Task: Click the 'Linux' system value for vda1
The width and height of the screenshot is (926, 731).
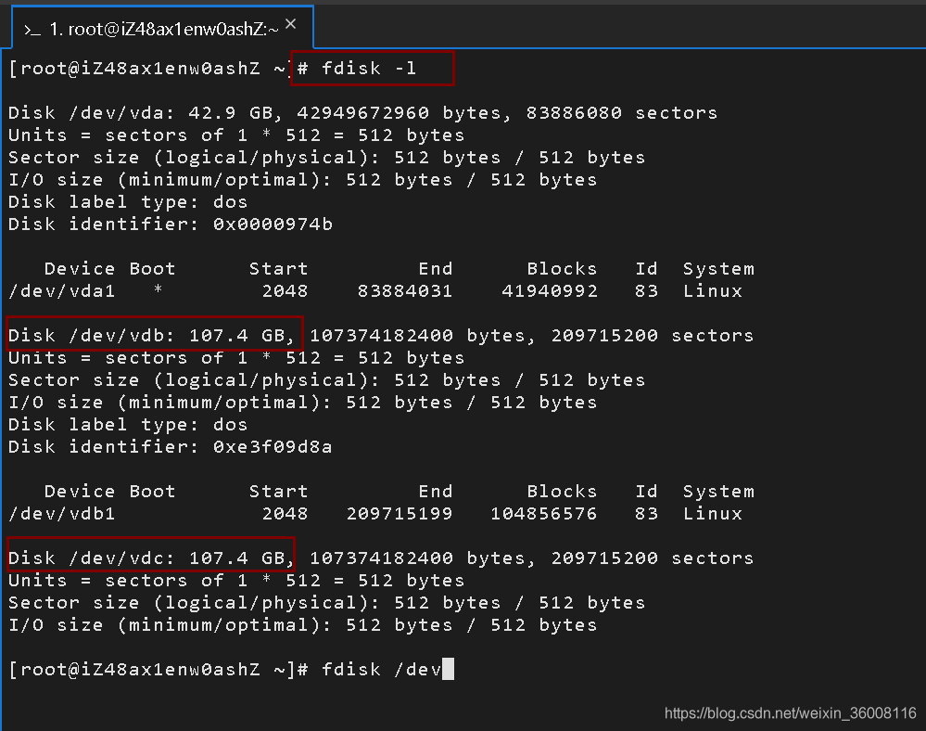Action: [713, 290]
